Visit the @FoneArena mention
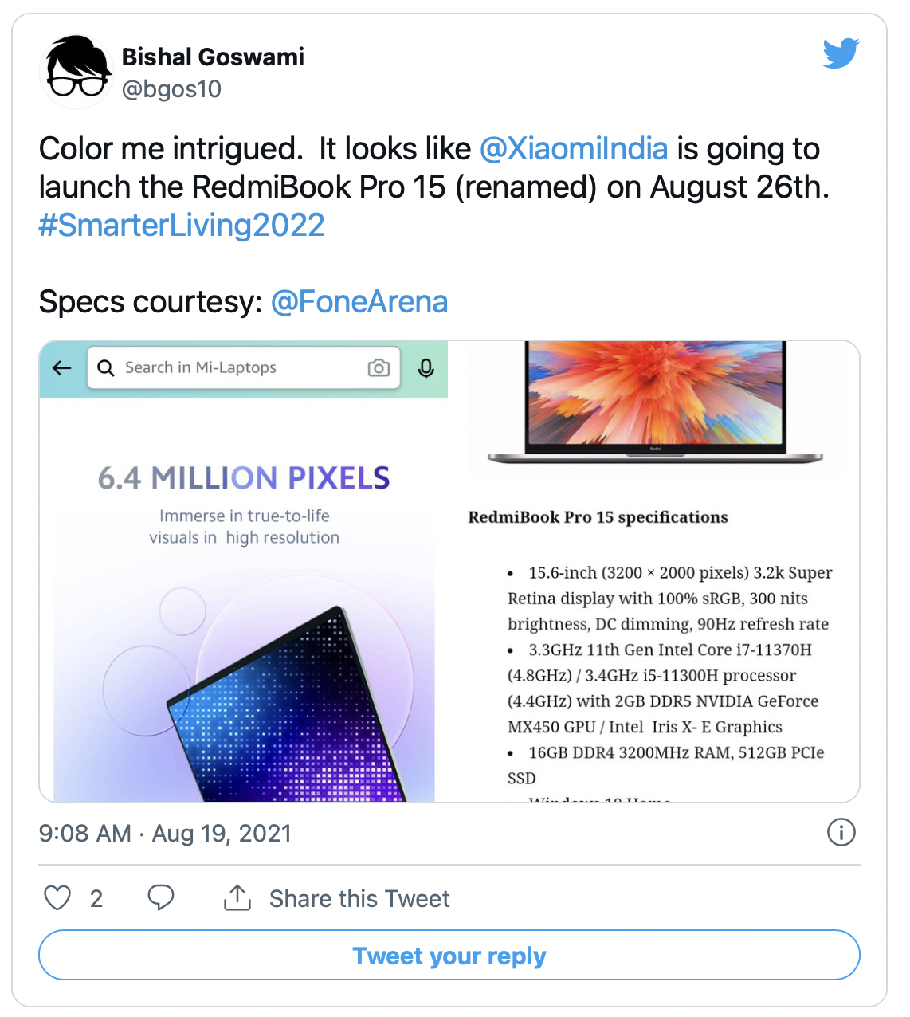 359,302
